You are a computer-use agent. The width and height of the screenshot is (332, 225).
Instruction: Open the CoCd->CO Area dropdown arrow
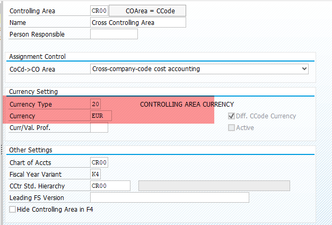[304, 69]
